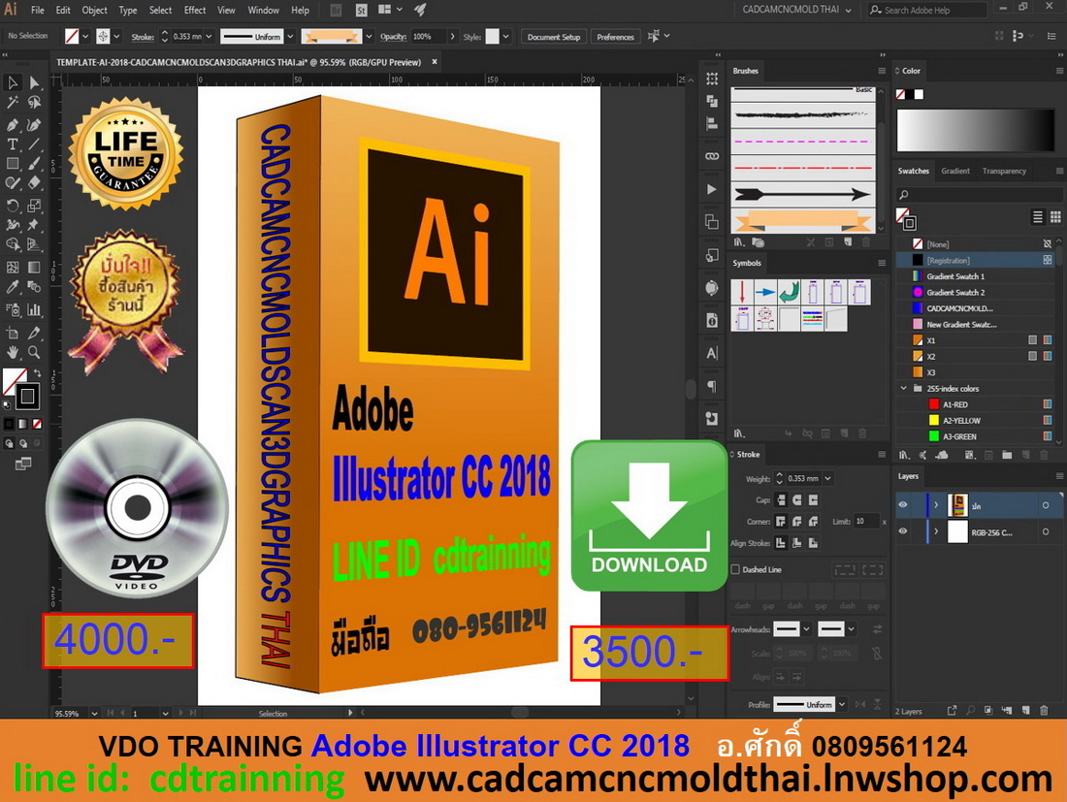This screenshot has width=1067, height=802.
Task: Enable the Dashed Line checkbox in Stroke panel
Action: point(736,569)
